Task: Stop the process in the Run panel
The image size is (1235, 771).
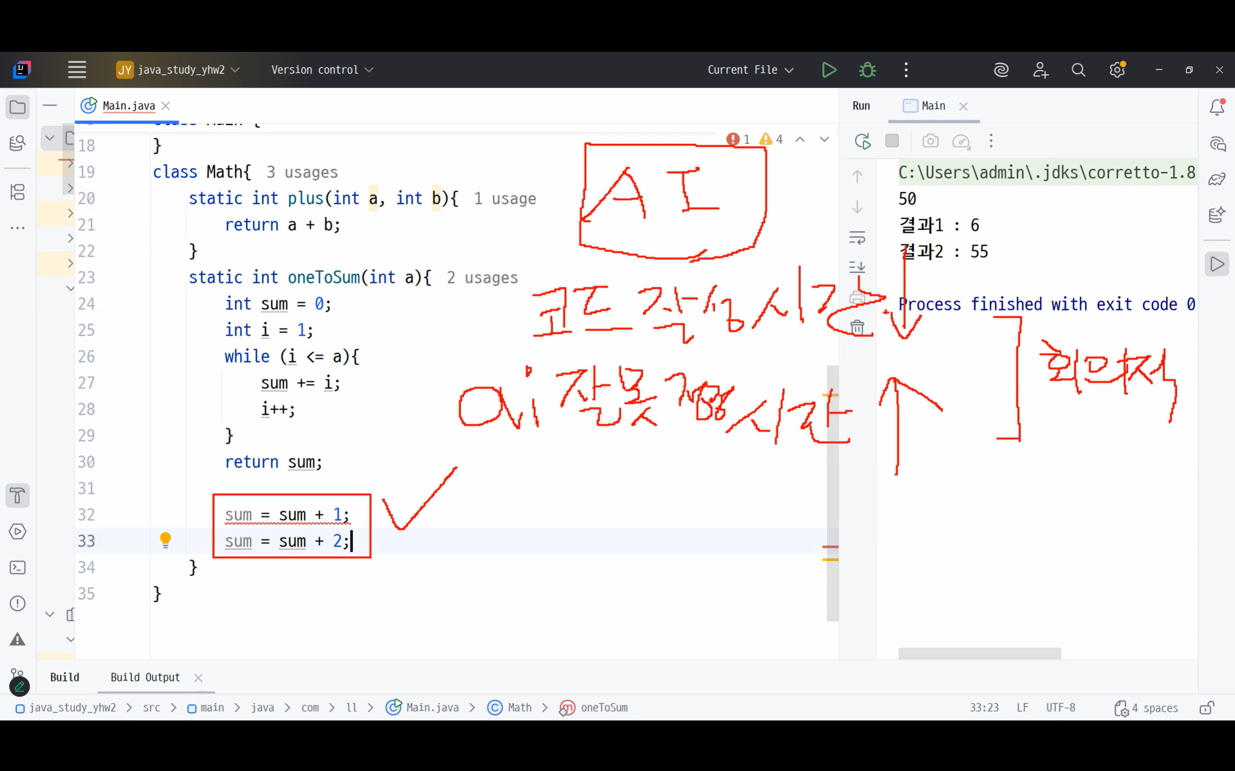Action: pyautogui.click(x=892, y=141)
